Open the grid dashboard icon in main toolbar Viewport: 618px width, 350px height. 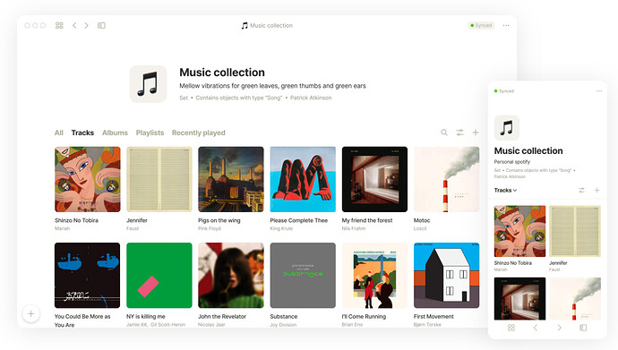(59, 26)
